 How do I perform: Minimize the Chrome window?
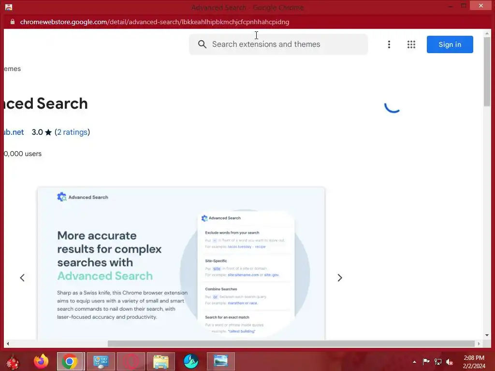point(451,6)
